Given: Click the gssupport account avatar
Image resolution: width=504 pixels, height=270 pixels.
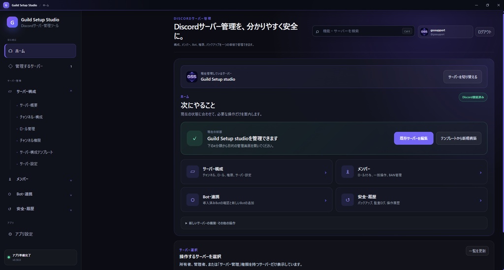Looking at the screenshot, I should coord(424,31).
